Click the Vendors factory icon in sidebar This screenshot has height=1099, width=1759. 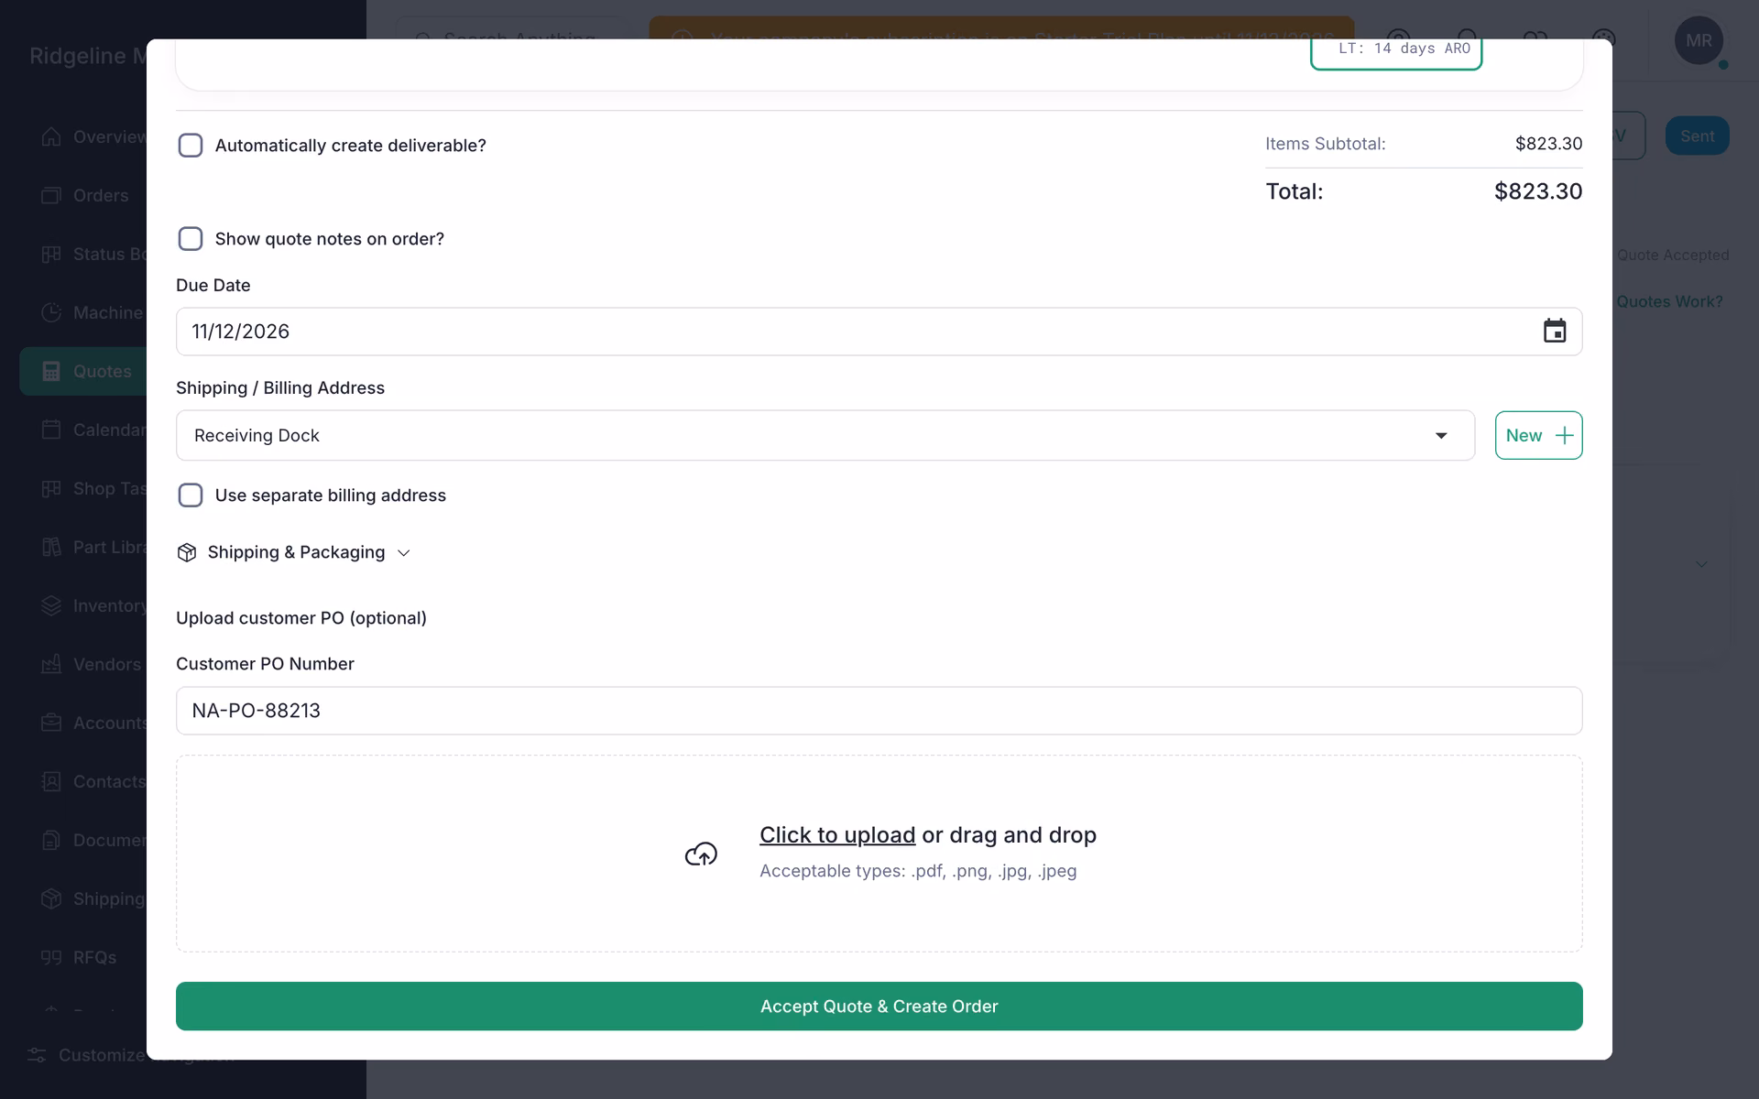[x=51, y=664]
